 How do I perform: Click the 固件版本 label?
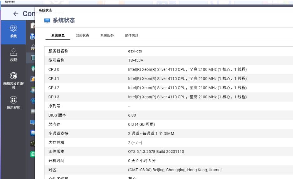tap(56, 152)
